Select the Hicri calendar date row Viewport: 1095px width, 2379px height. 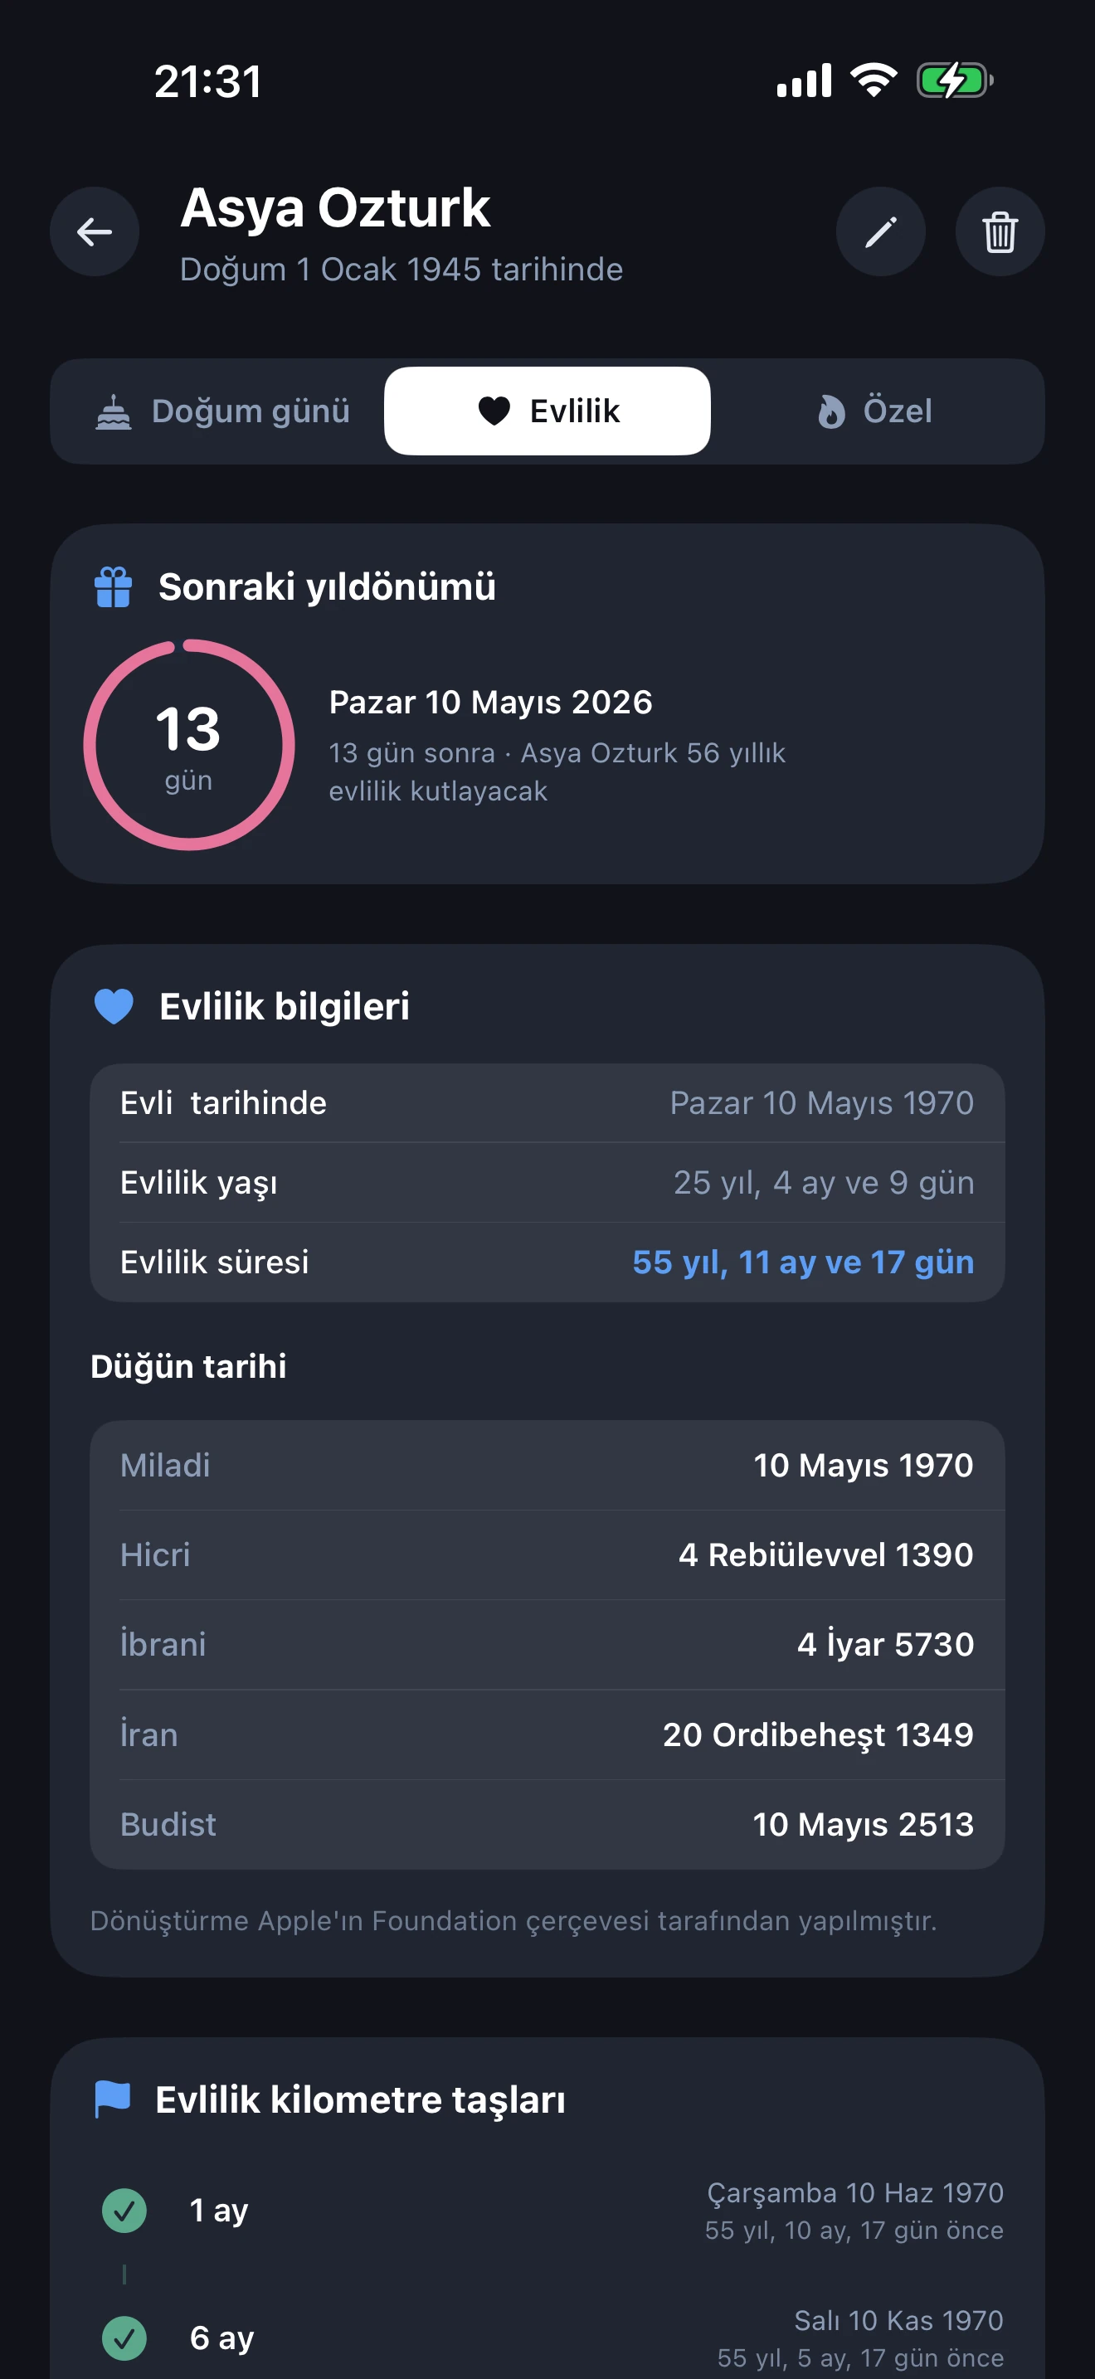coord(547,1555)
